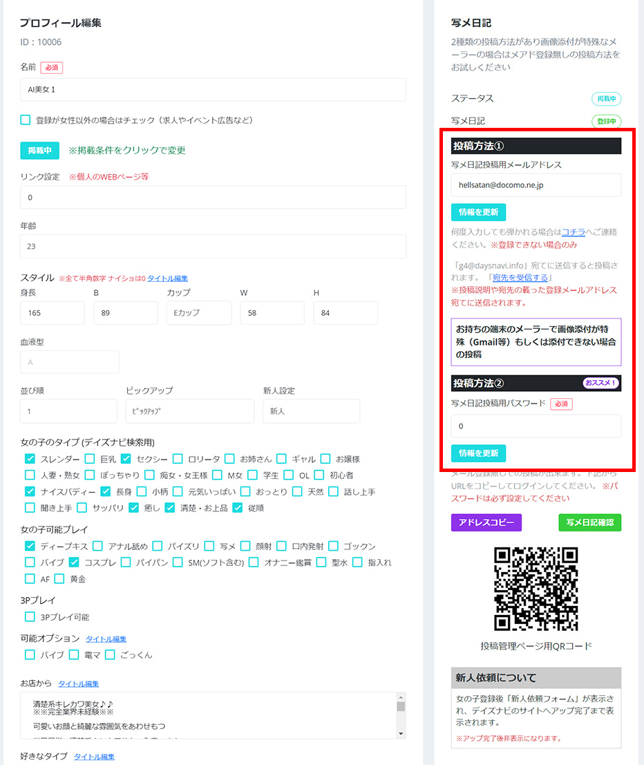Click the 掲載中 status badge in sidebar
644x765 pixels.
606,99
